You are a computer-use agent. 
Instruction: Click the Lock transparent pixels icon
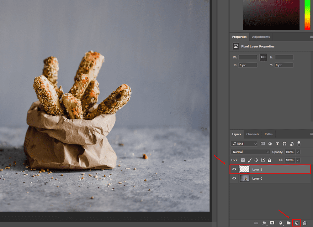pos(243,160)
